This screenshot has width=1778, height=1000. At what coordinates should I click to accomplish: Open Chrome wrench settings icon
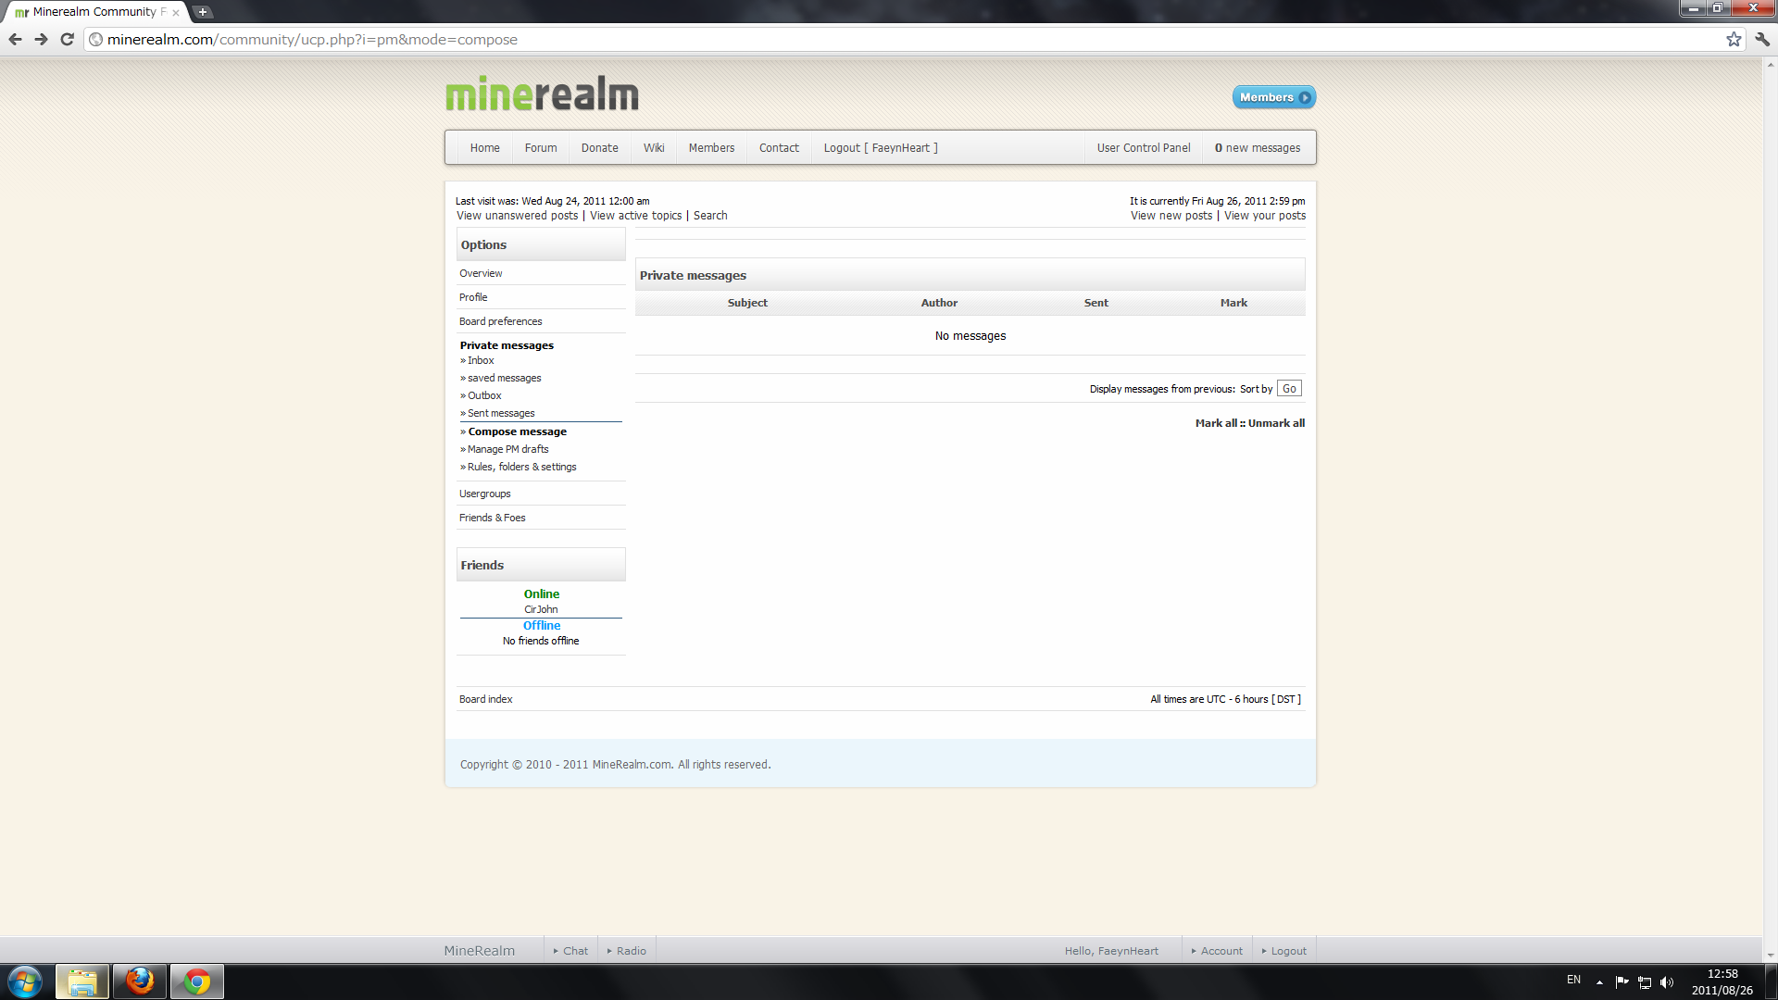(x=1762, y=39)
